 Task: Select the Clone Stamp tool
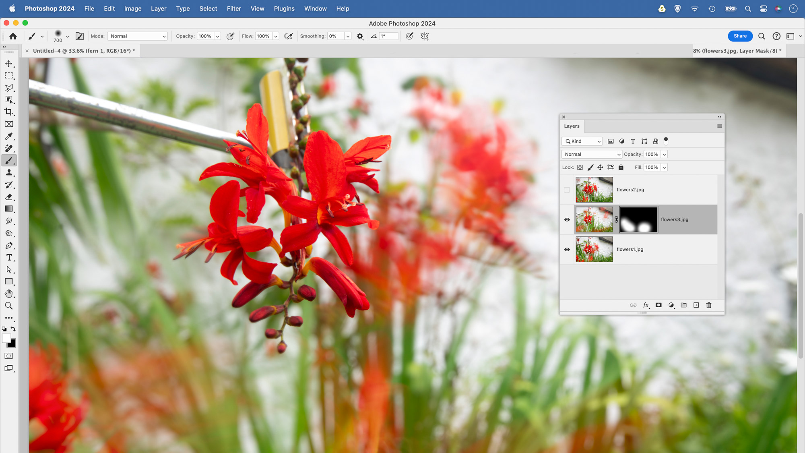tap(9, 173)
